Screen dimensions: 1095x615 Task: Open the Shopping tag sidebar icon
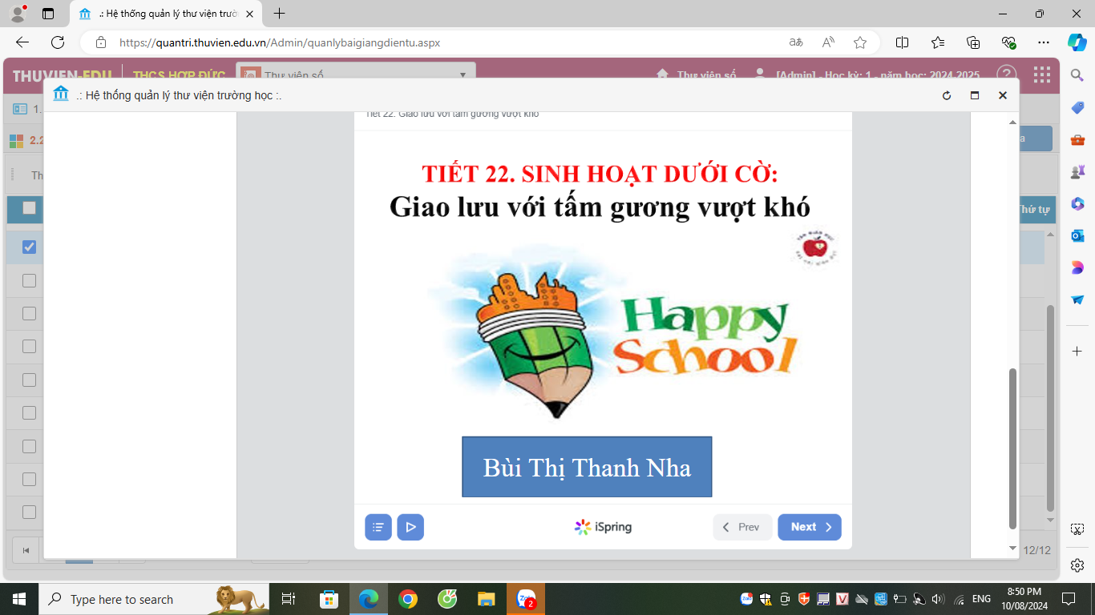point(1077,107)
